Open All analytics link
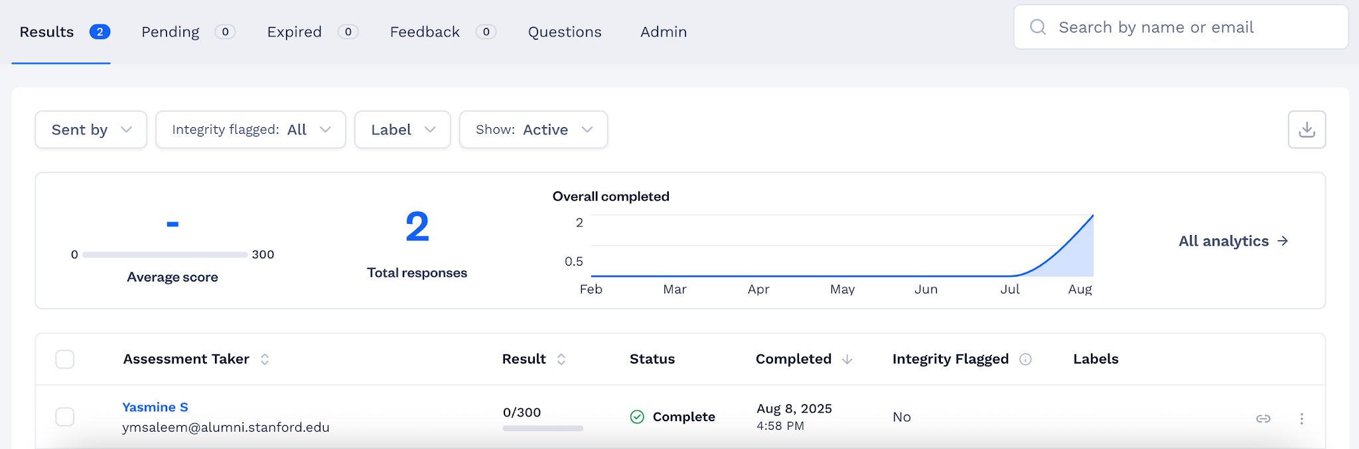1359x449 pixels. [x=1234, y=241]
